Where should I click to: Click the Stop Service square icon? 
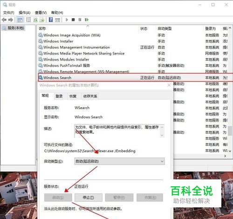point(73,20)
